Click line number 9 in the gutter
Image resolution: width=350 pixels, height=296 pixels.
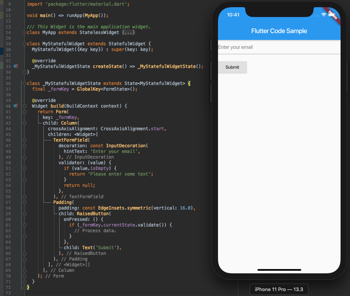pyautogui.click(x=9, y=4)
